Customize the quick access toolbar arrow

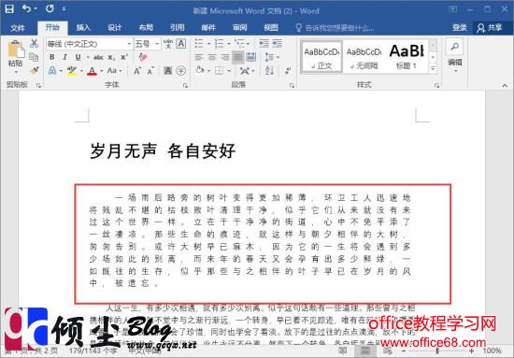click(64, 8)
